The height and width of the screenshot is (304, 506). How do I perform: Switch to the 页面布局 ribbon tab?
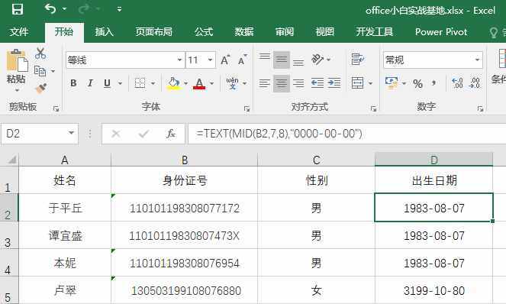click(x=153, y=31)
